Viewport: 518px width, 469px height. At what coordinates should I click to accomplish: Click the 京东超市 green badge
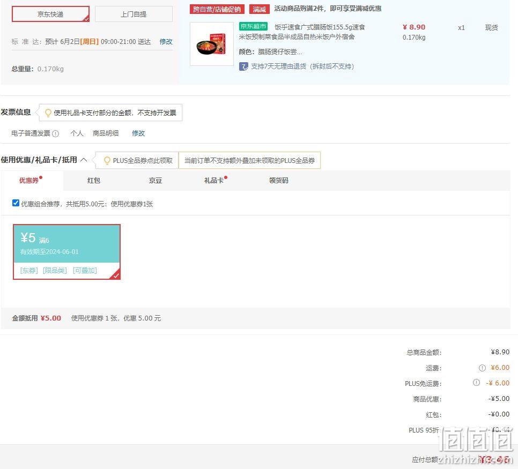(253, 26)
